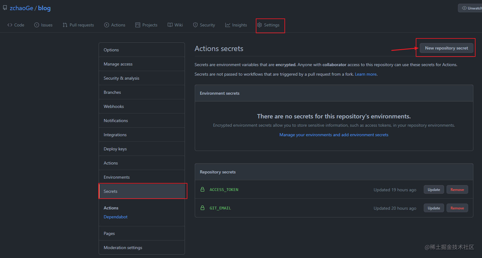Open the Projects tab
482x258 pixels.
(146, 25)
